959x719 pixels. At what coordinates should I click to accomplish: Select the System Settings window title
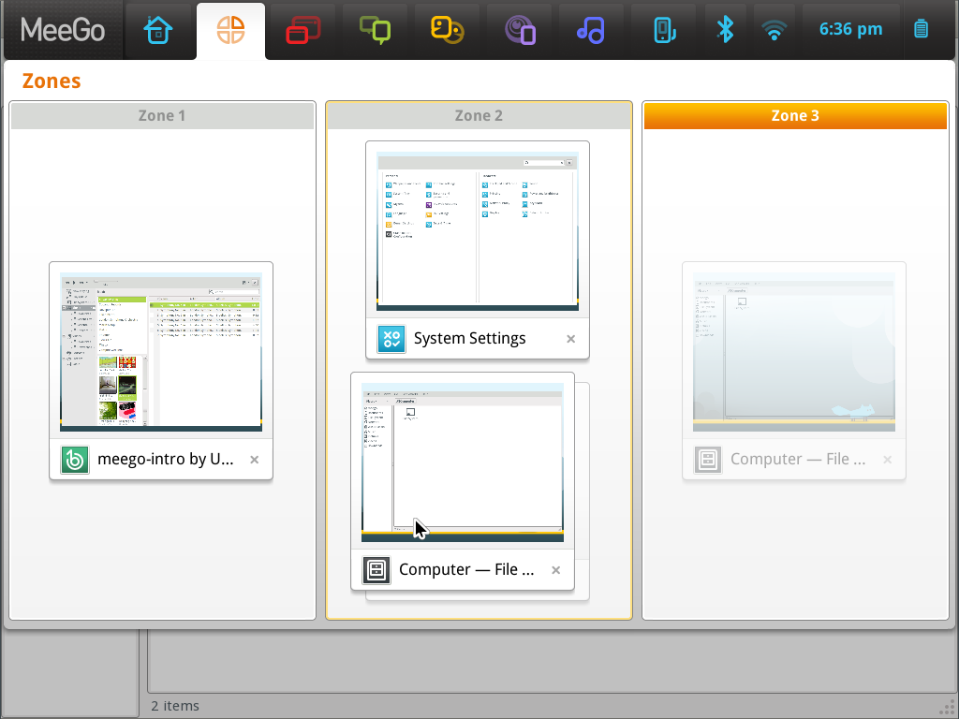469,338
